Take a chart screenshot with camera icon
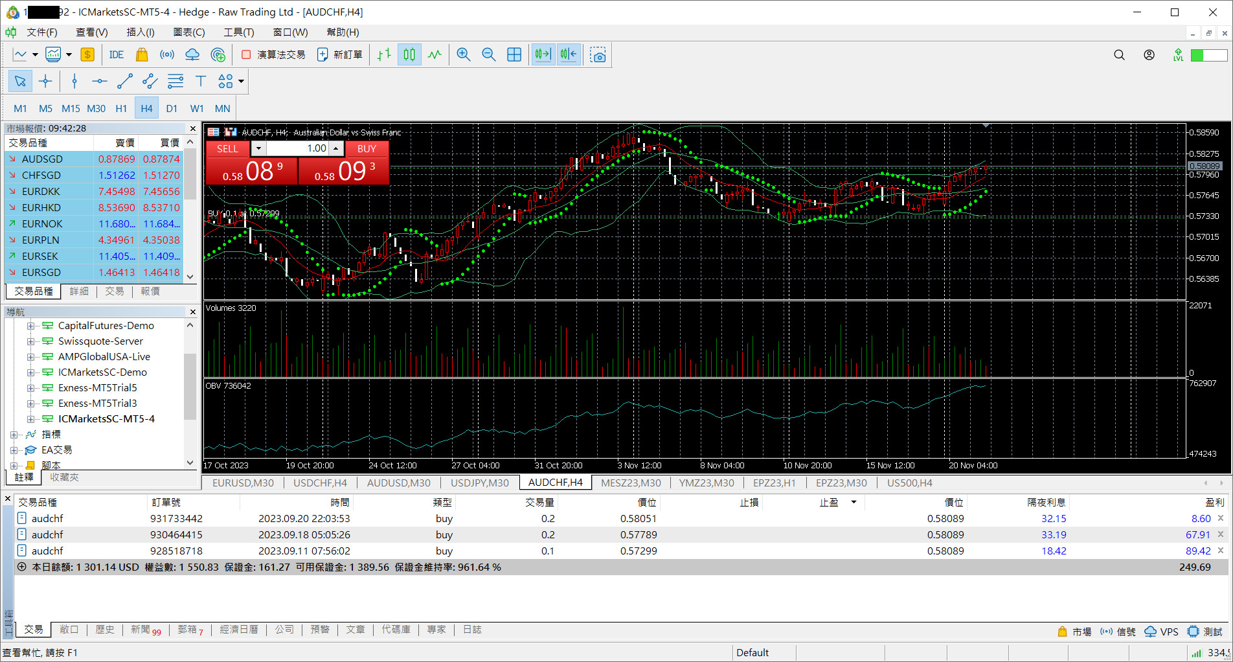This screenshot has width=1233, height=662. (x=598, y=55)
